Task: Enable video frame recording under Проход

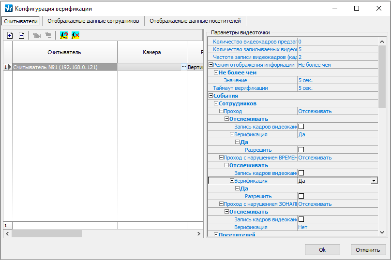Action: tap(301, 127)
